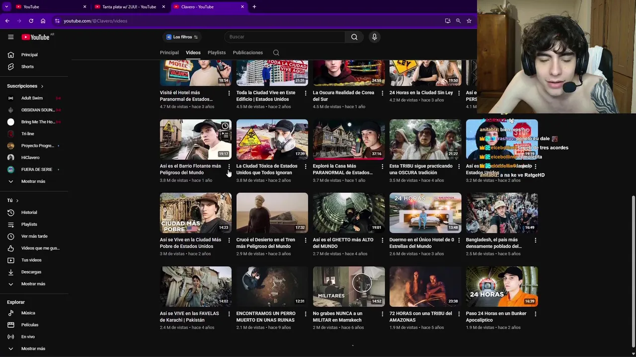Open the tab search dropdown arrow
The width and height of the screenshot is (636, 357).
(6, 7)
